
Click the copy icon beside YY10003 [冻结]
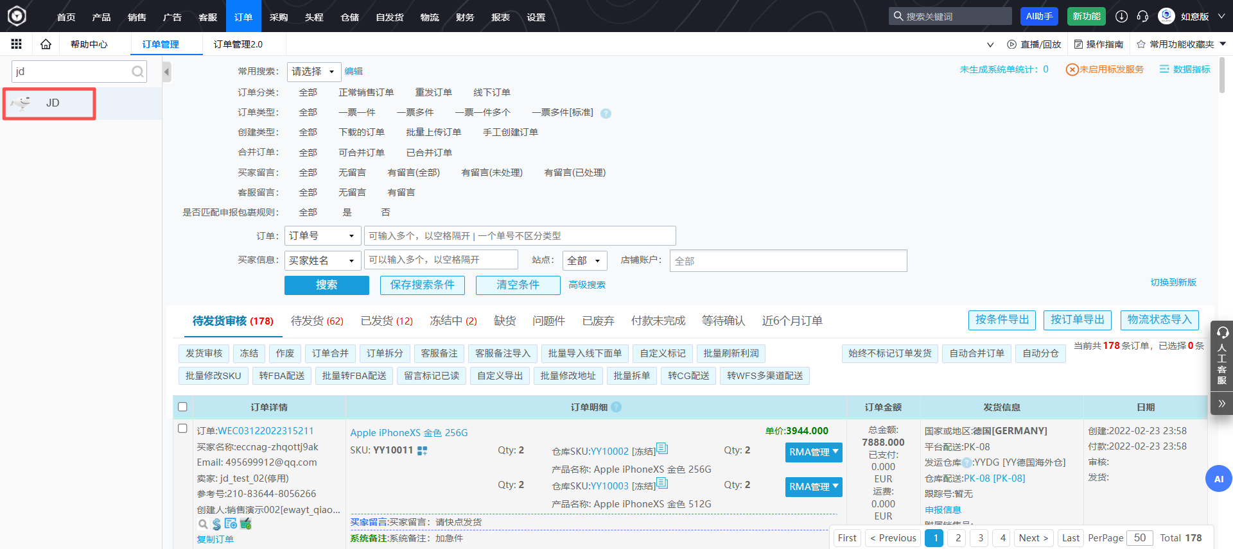point(662,483)
